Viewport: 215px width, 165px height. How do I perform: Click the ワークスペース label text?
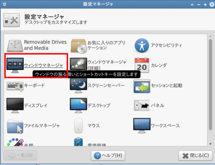click(165, 126)
